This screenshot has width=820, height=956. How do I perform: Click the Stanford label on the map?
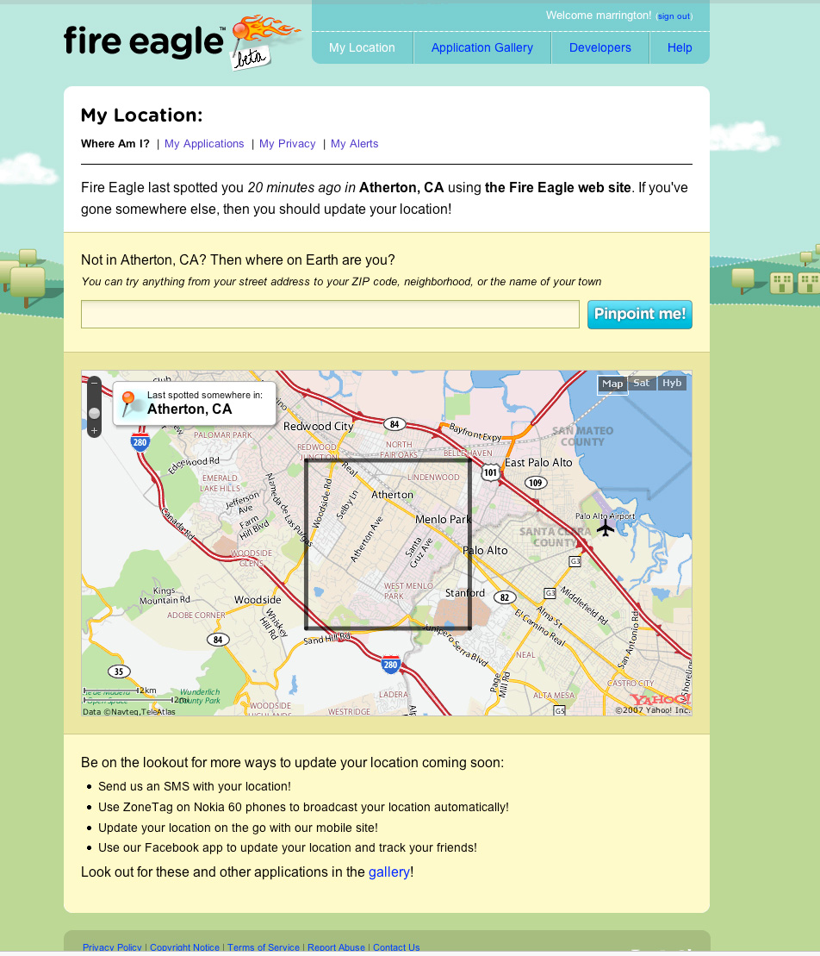[465, 592]
